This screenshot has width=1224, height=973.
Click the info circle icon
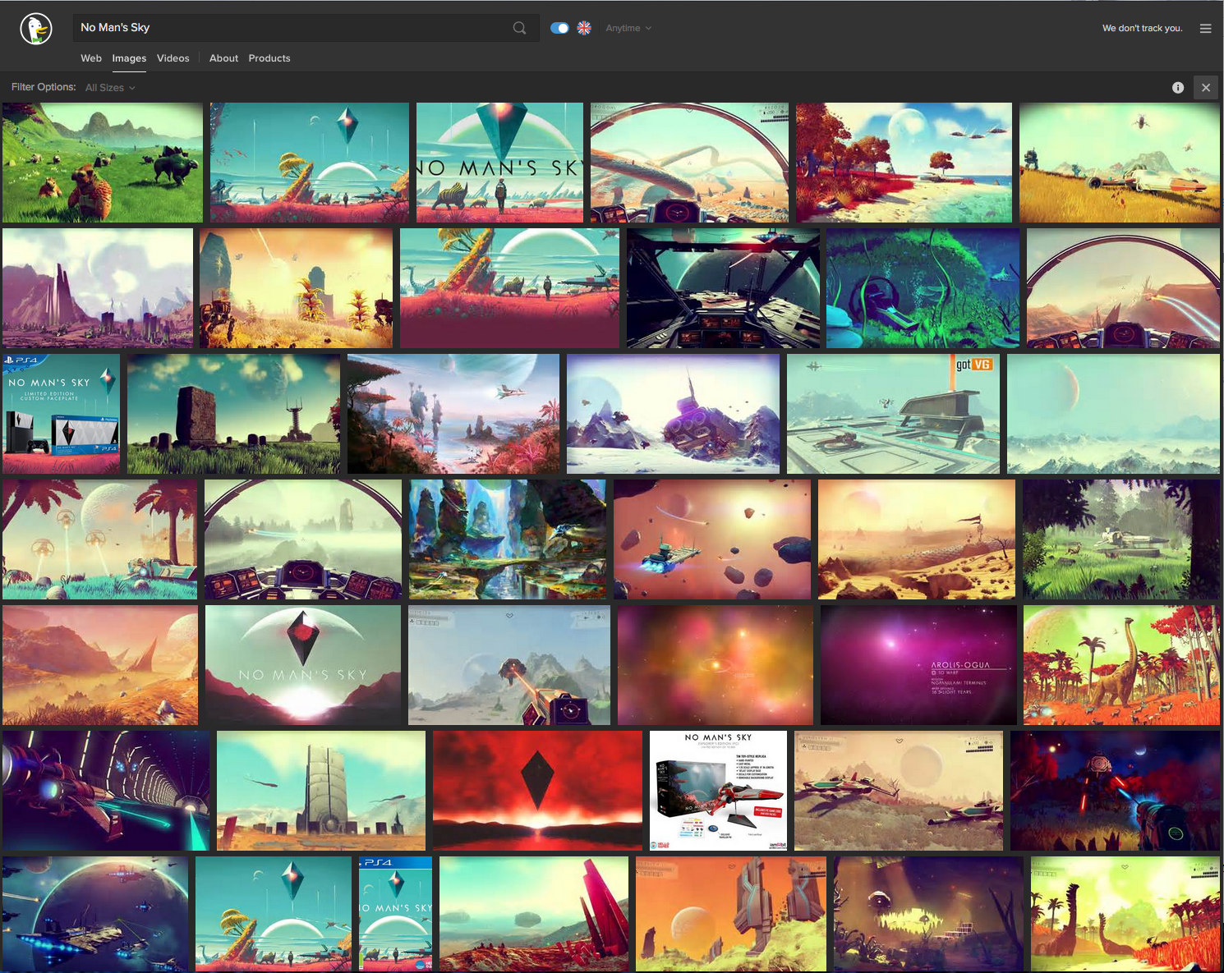[1178, 87]
